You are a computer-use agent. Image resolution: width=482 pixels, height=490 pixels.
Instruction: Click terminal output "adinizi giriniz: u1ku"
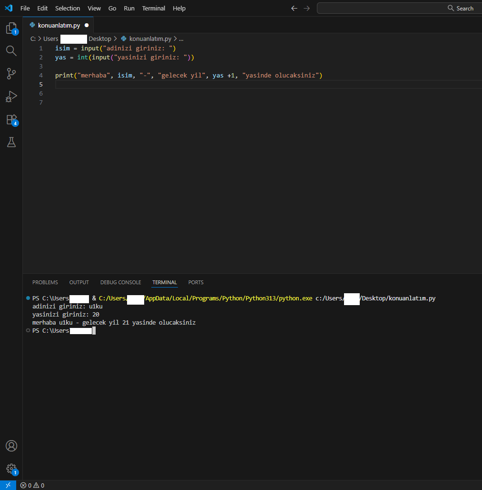point(67,306)
